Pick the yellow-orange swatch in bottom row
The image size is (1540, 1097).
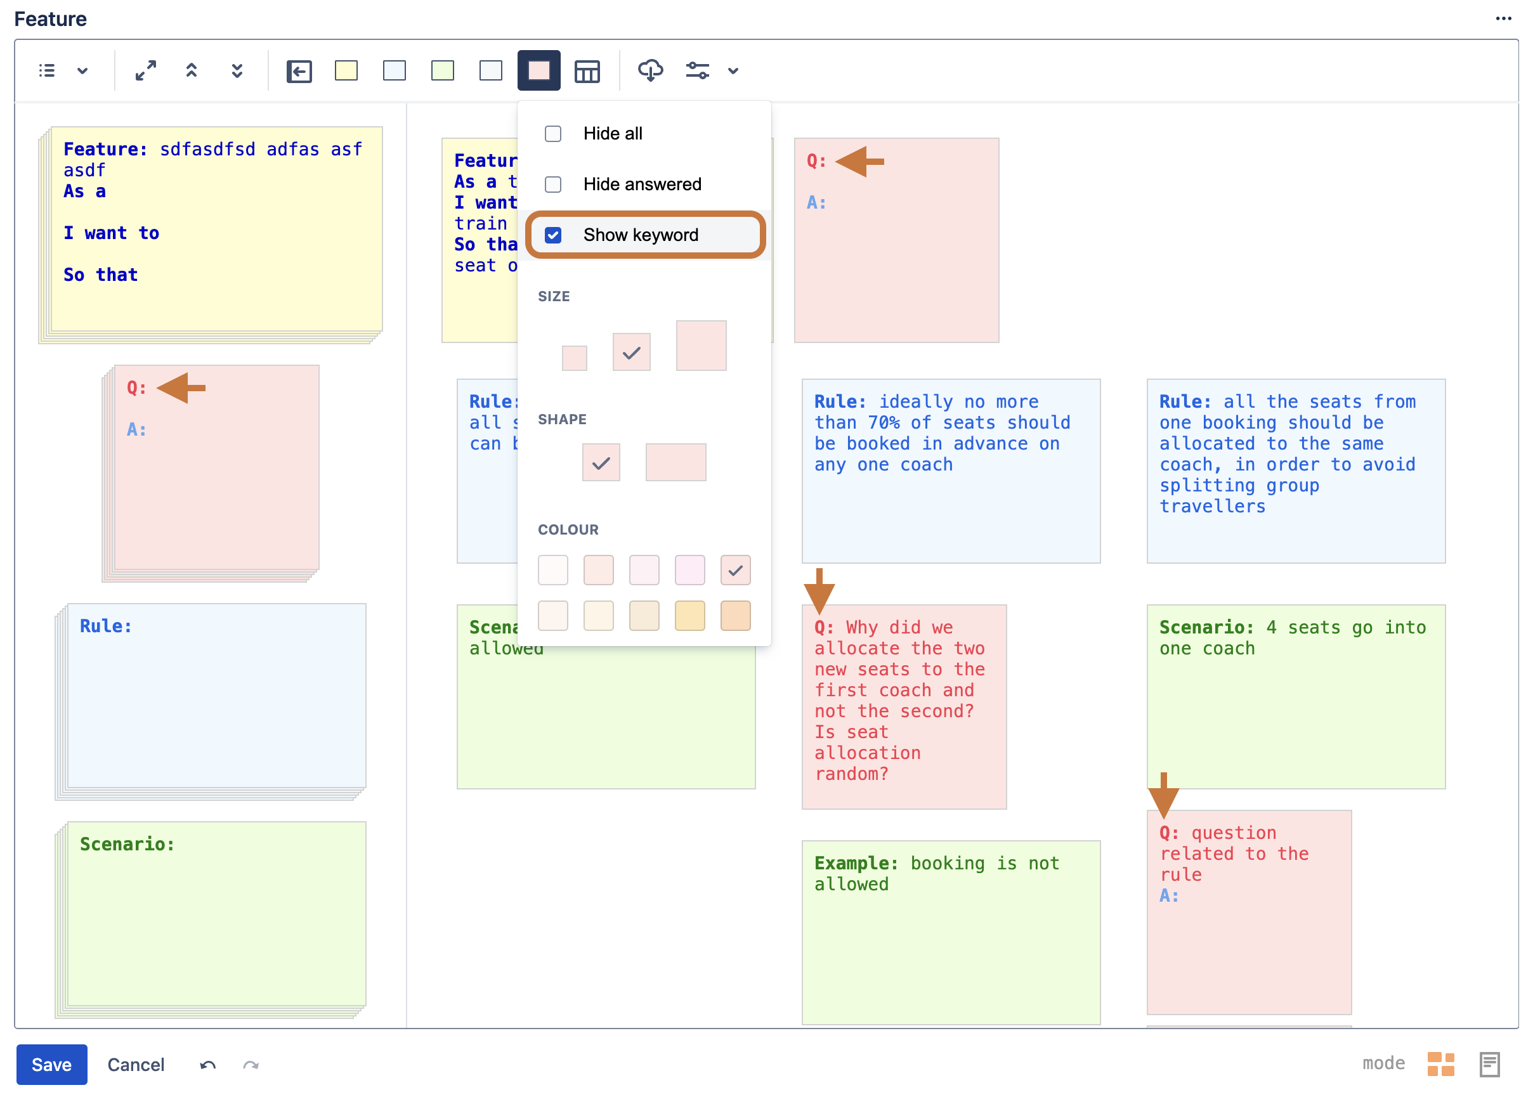[x=691, y=616]
